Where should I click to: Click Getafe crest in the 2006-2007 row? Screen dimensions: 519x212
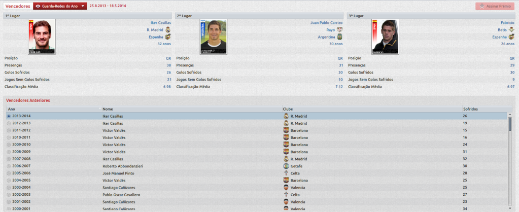click(x=286, y=166)
